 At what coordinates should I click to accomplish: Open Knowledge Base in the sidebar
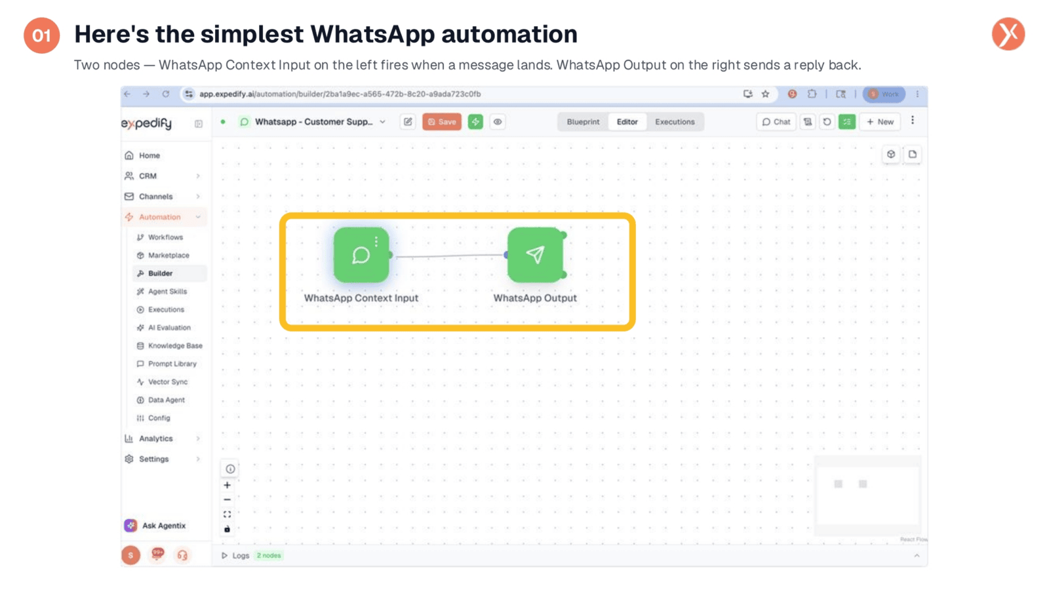(x=175, y=345)
